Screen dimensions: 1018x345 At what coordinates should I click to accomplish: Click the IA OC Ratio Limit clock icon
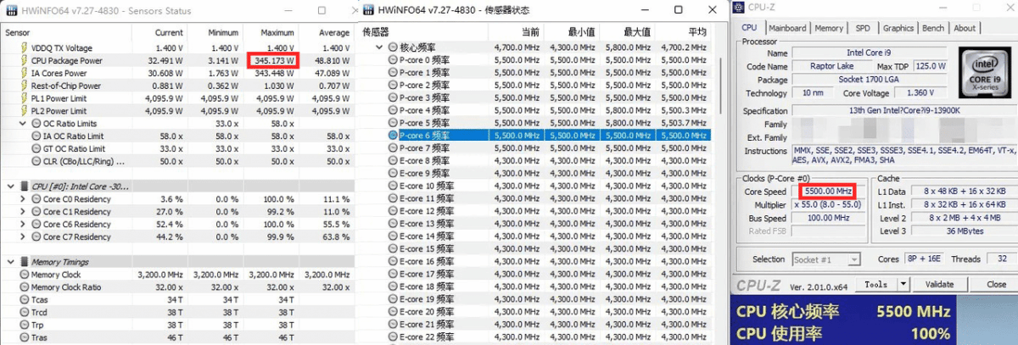tap(36, 136)
